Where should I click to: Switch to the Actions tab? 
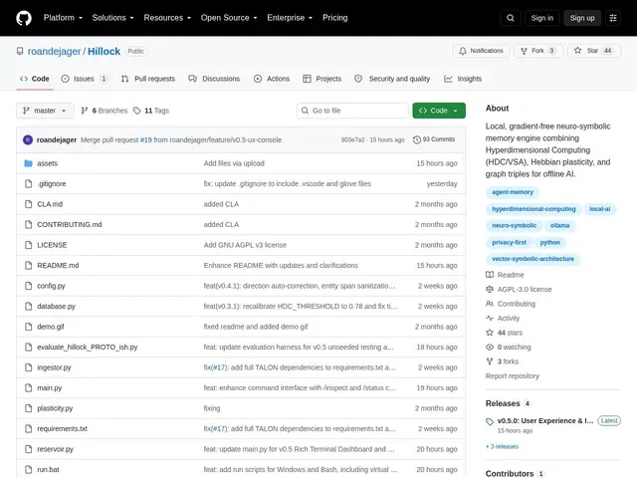click(272, 79)
